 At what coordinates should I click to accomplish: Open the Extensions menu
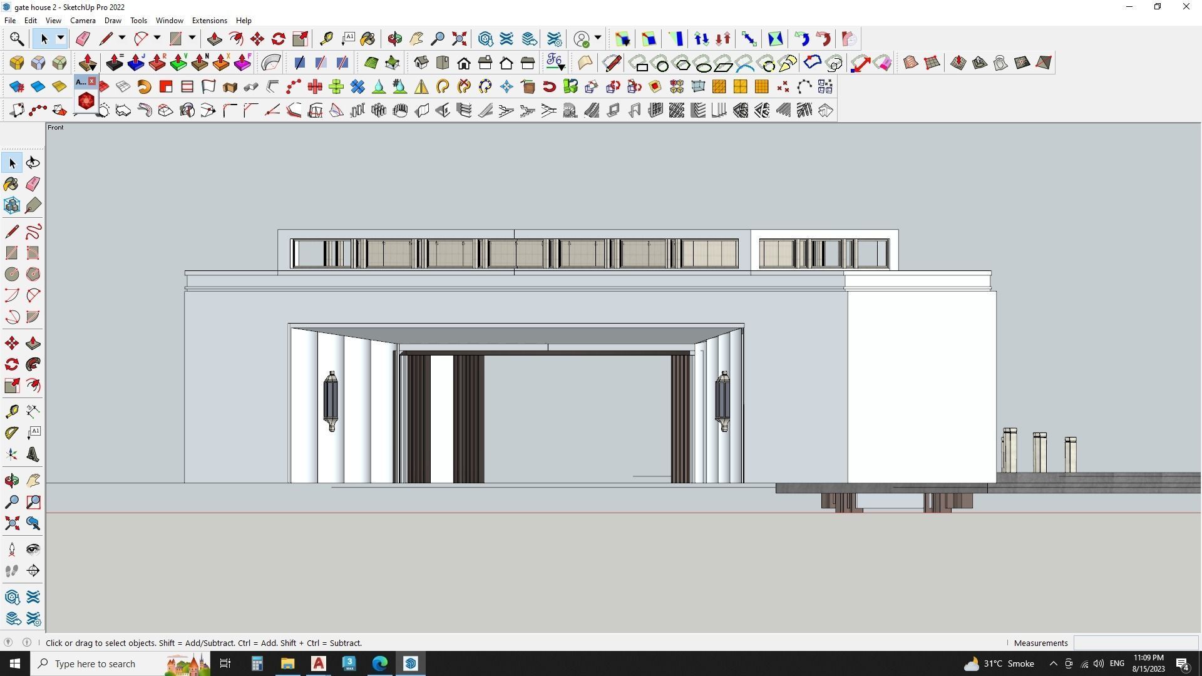coord(209,21)
